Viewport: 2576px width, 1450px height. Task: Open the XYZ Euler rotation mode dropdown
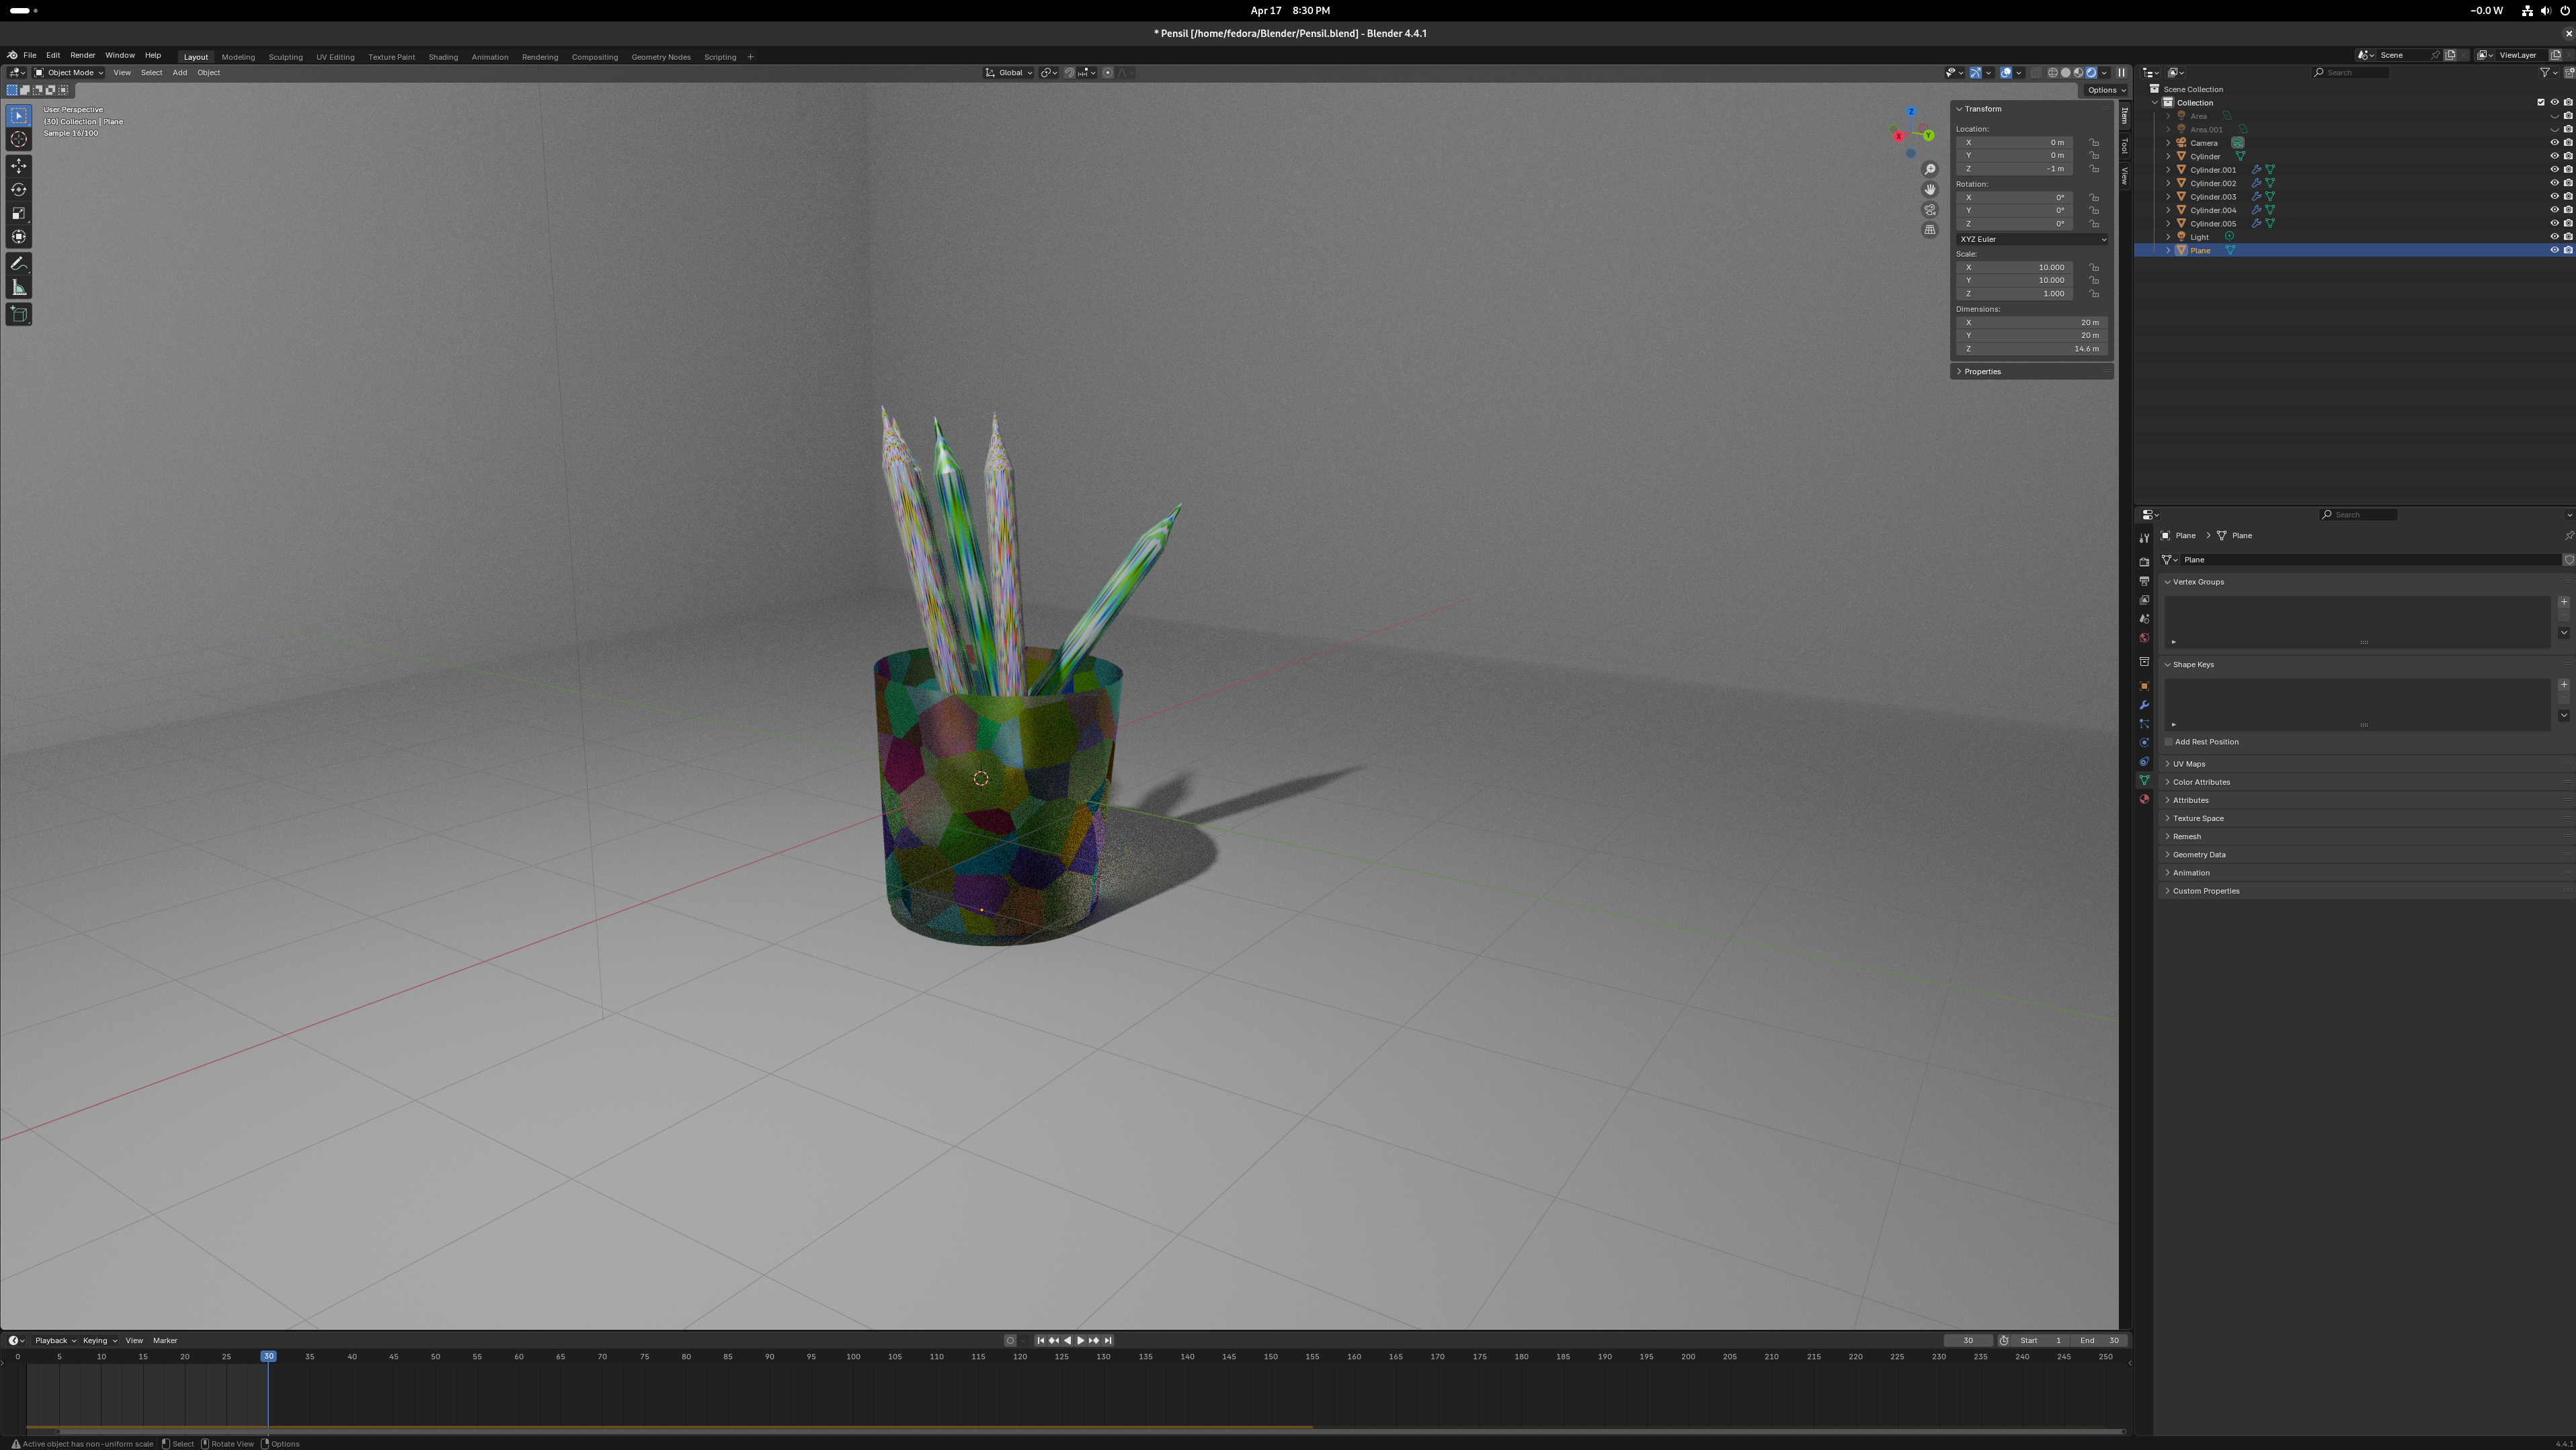point(2032,240)
